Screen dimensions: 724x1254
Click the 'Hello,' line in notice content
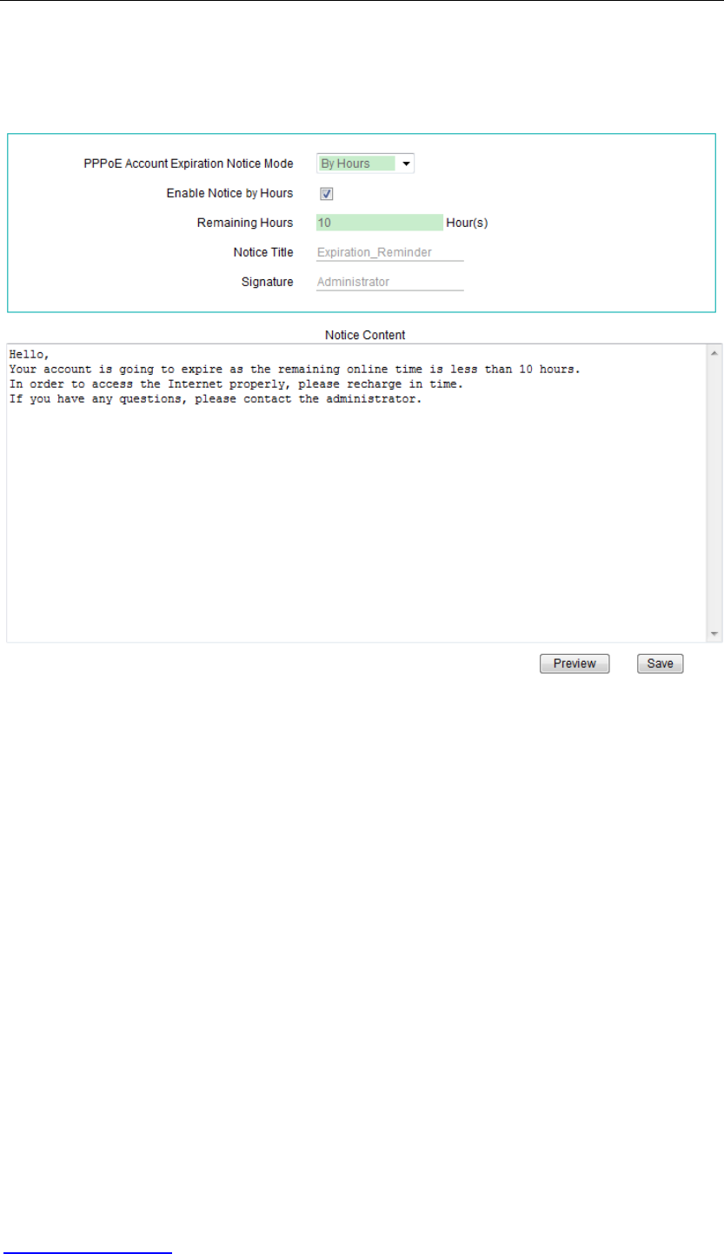click(30, 354)
